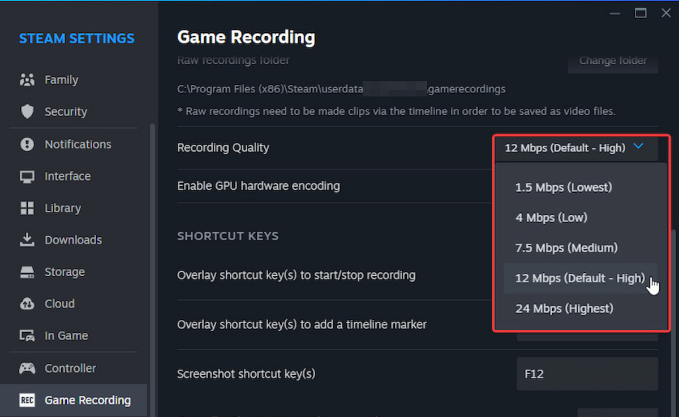Select the Library grid icon
This screenshot has width=679, height=417.
27,208
